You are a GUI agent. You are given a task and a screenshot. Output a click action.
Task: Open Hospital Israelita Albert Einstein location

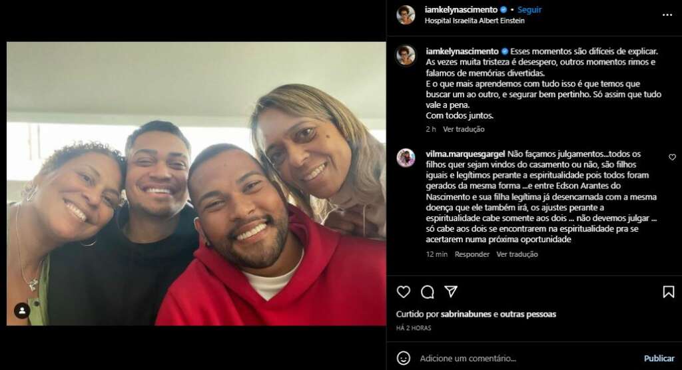(474, 21)
